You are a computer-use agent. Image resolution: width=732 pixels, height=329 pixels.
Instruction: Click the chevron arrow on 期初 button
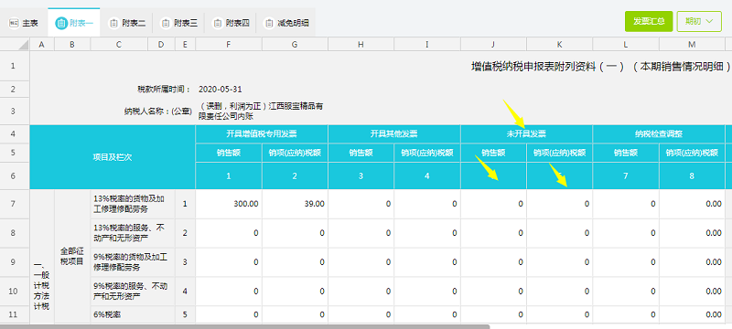(710, 21)
